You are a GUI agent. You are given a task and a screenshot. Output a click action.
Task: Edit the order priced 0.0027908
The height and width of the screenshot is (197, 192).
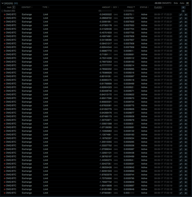tap(181, 44)
